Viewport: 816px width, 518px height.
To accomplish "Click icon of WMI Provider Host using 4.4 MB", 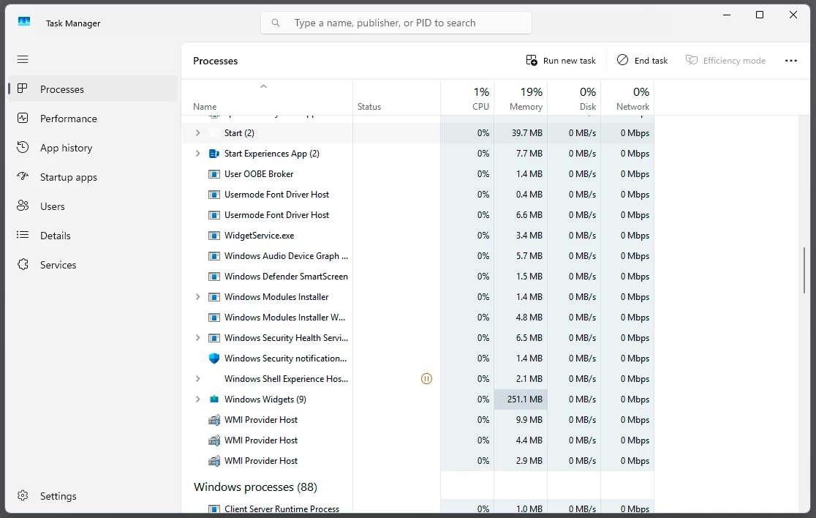I will click(x=214, y=440).
